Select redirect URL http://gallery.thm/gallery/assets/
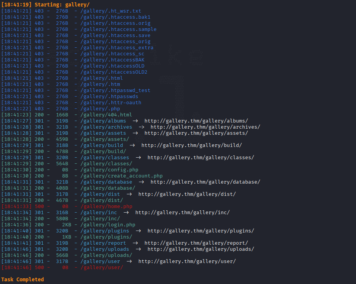Image resolution: width=356 pixels, height=284 pixels. click(196, 133)
